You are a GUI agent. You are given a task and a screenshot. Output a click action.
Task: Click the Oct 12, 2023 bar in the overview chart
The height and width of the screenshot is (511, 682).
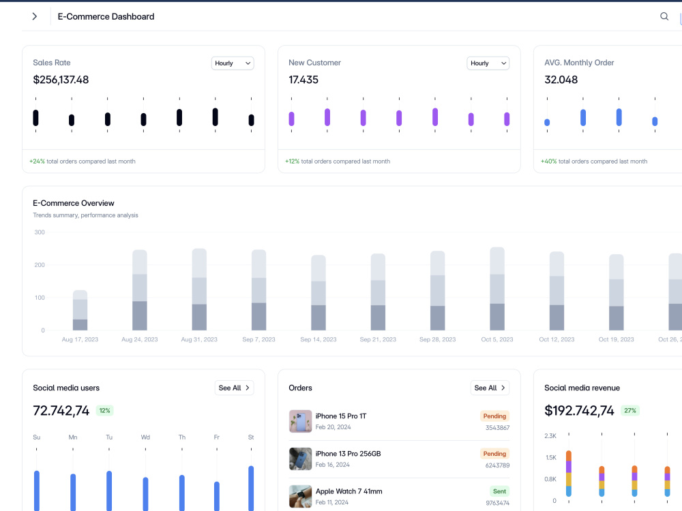point(557,291)
